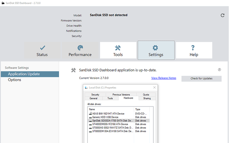Click the Help question mark icon
230x143 pixels.
(193, 48)
